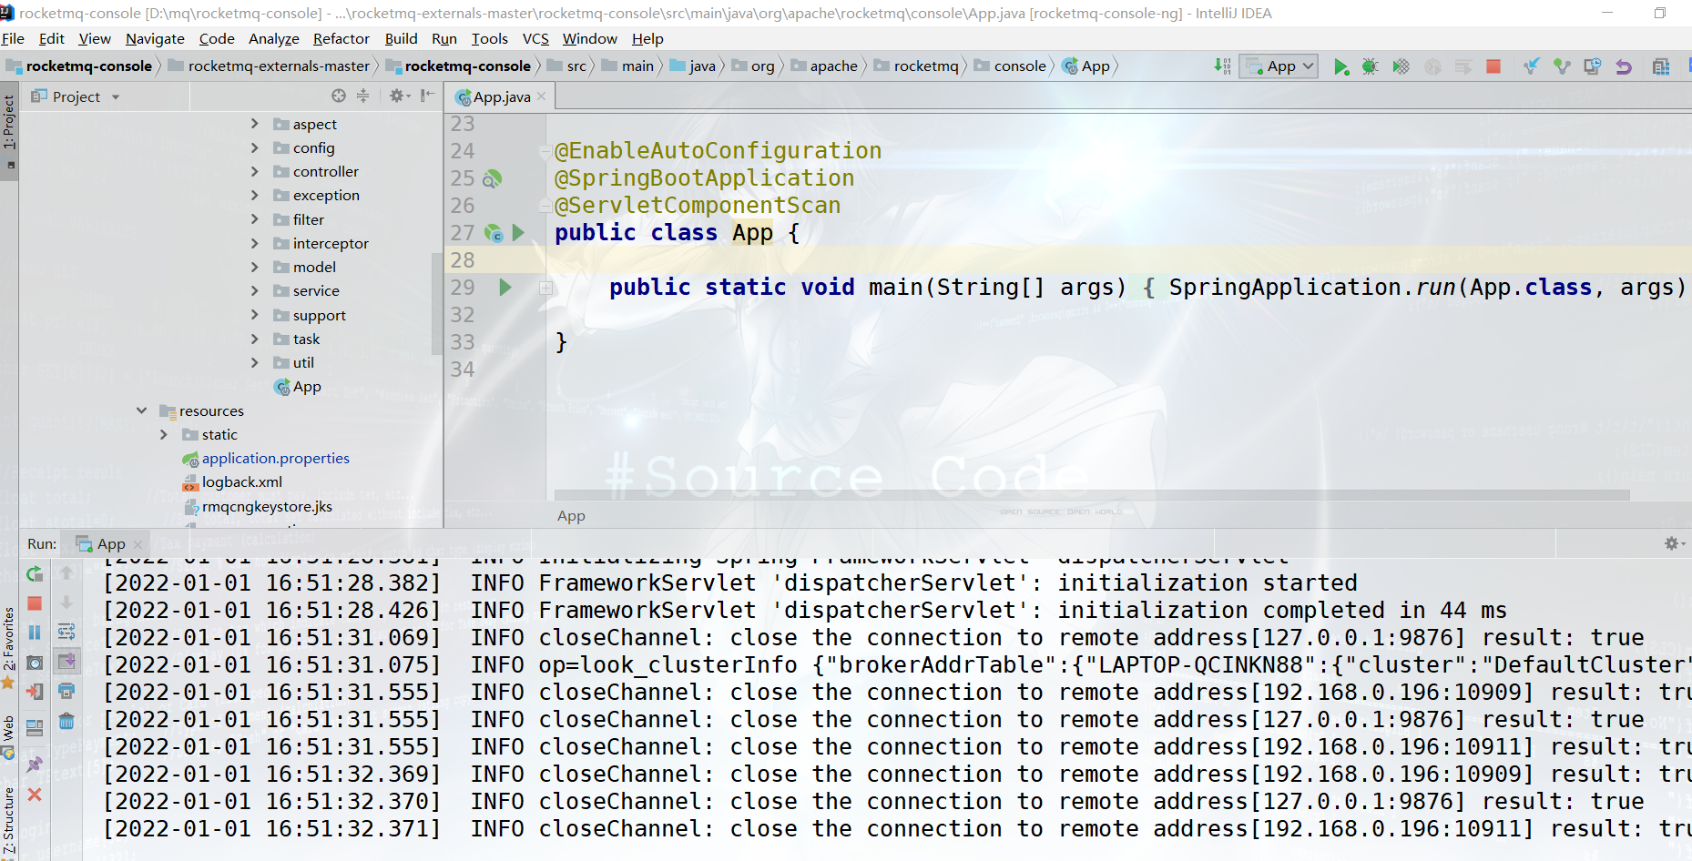This screenshot has width=1692, height=861.
Task: Expand the exception folder
Action: (255, 195)
